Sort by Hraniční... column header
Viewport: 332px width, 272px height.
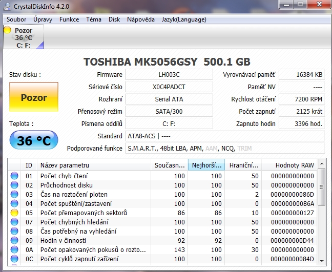click(x=243, y=165)
